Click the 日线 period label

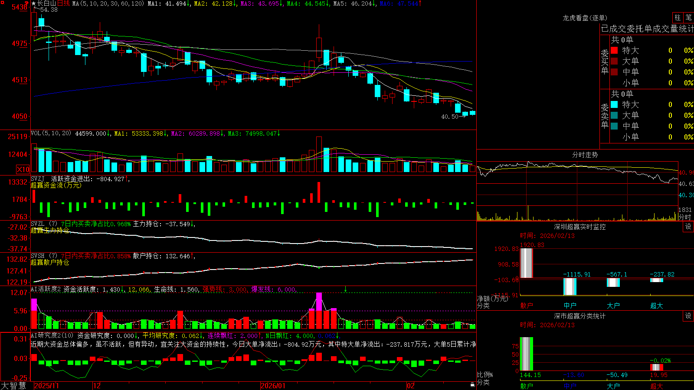(x=63, y=3)
